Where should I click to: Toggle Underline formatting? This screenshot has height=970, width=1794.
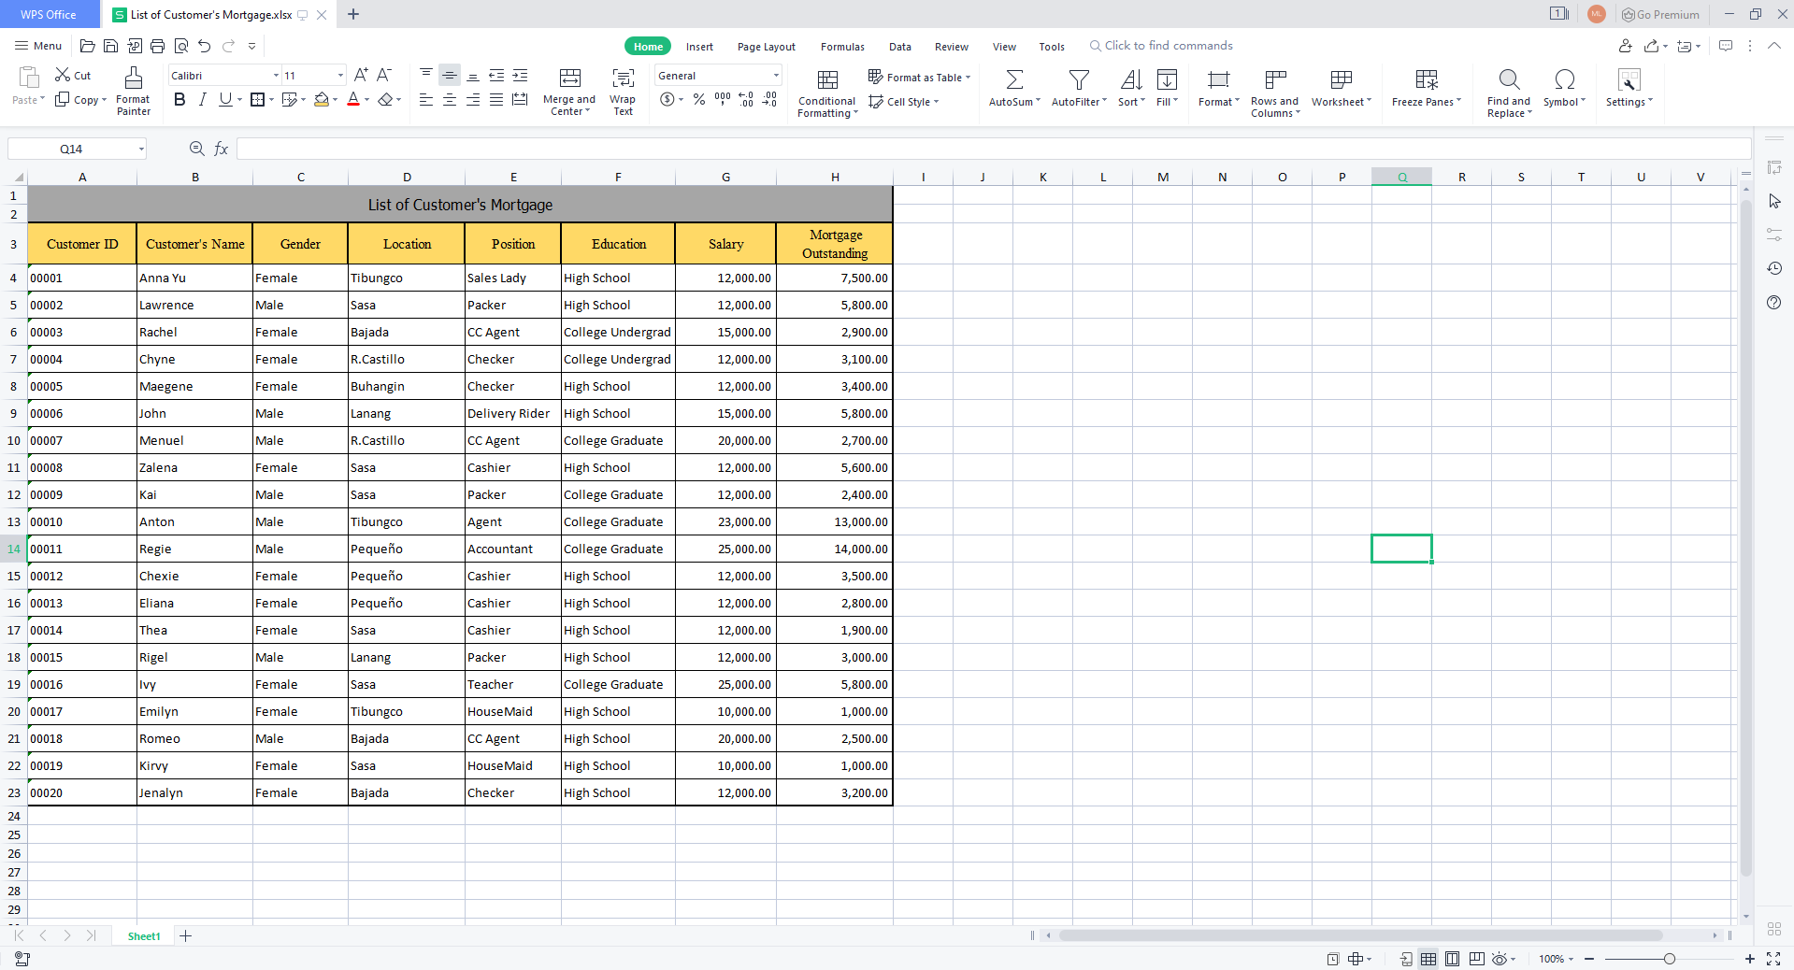tap(225, 99)
